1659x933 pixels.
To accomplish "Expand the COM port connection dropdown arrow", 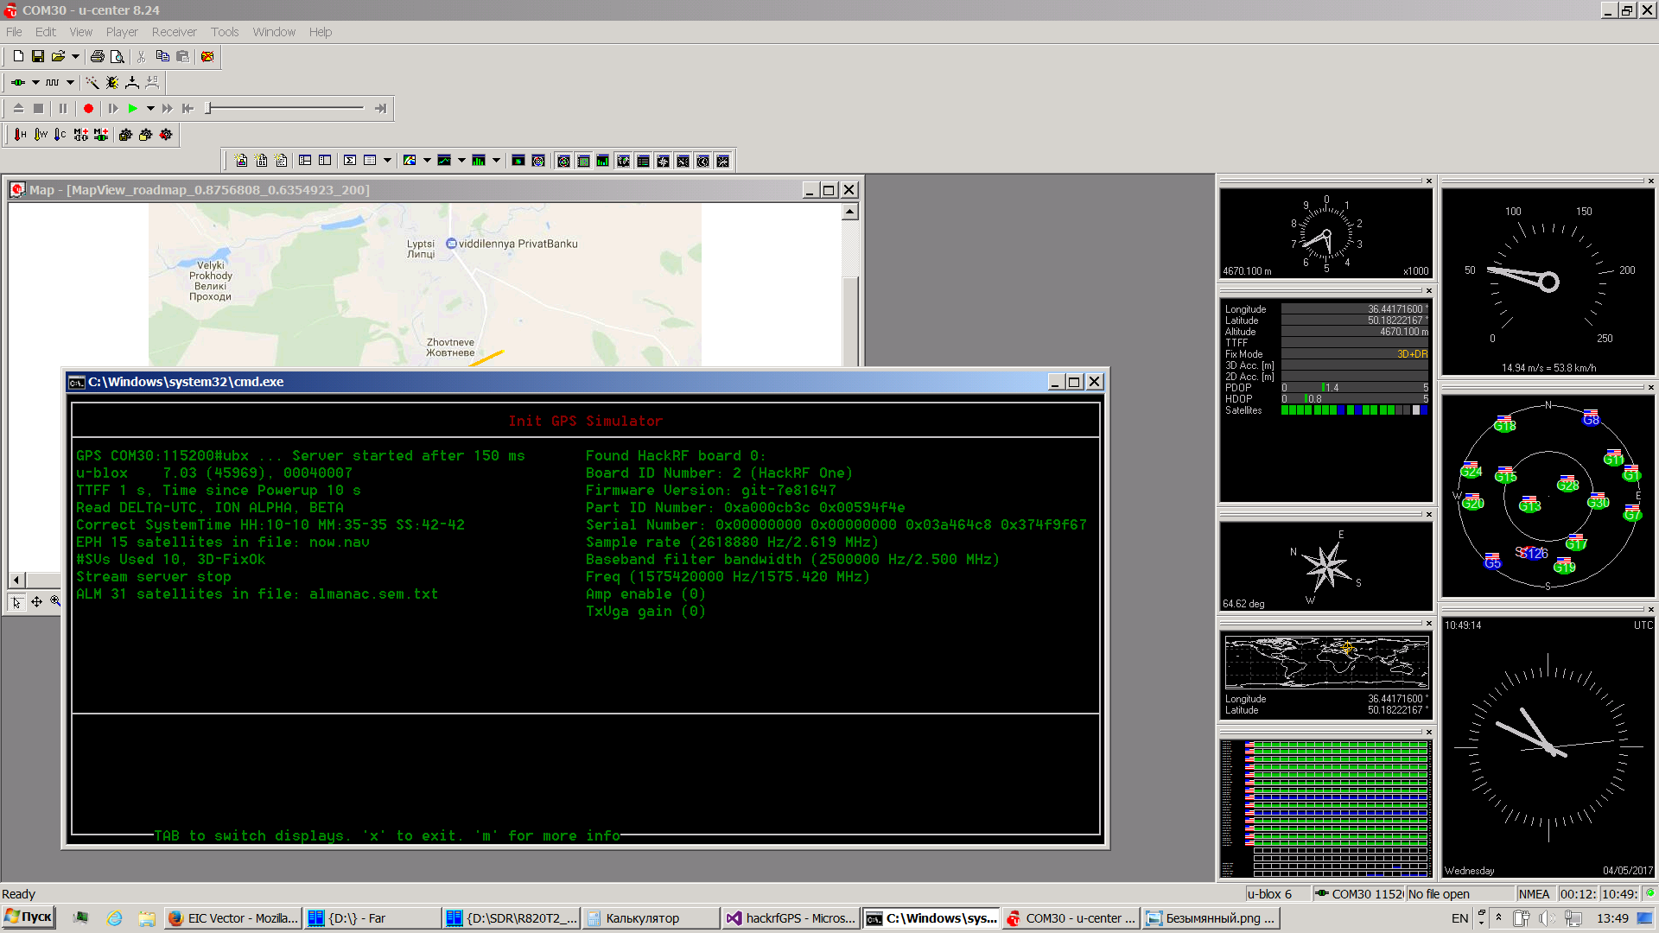I will 35,83.
